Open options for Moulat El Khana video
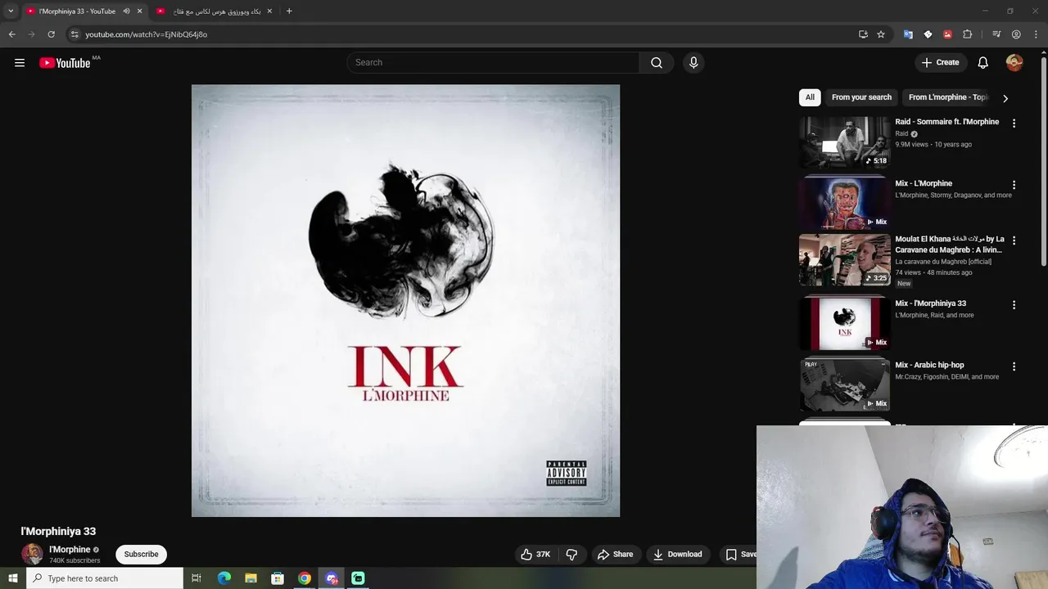Screen dimensions: 1048x589 (1014, 241)
